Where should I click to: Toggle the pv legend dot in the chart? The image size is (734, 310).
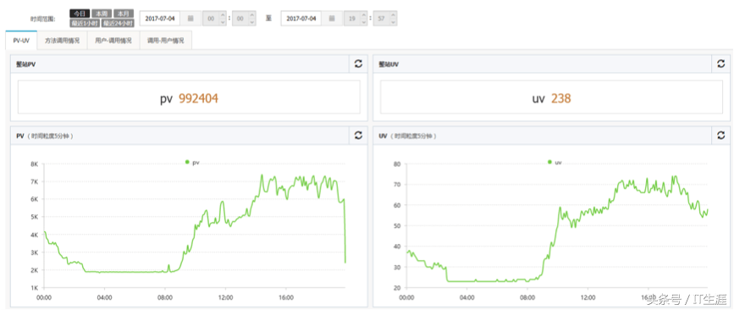187,162
